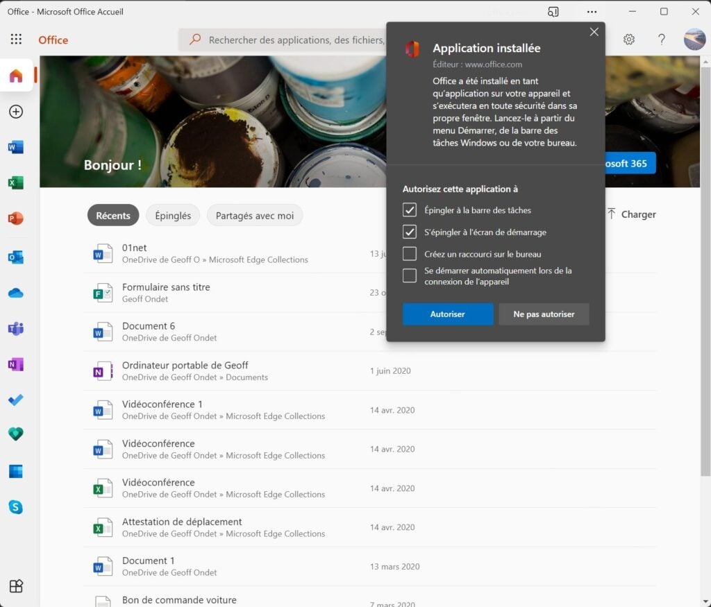Open Attestation de déplacement workbook
This screenshot has height=607, width=711.
click(x=182, y=522)
